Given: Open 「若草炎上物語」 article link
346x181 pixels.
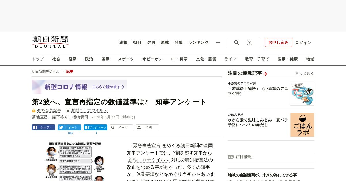Looking at the screenshot, I should click(x=258, y=91).
